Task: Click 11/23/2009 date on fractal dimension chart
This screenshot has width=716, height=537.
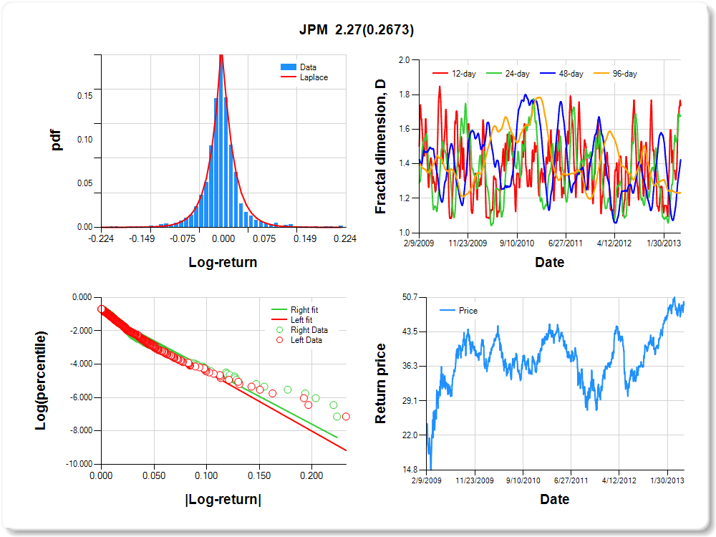Action: point(468,243)
